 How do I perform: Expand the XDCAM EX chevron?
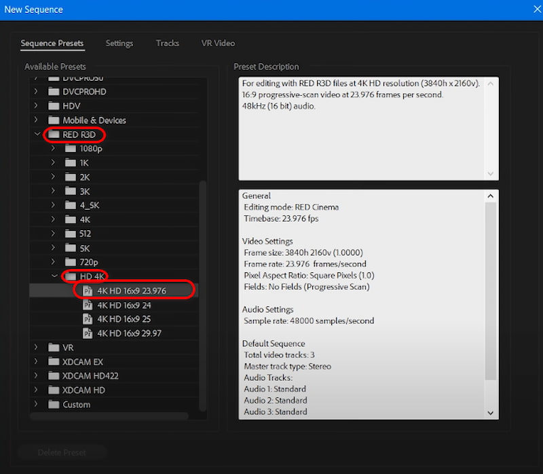pyautogui.click(x=36, y=361)
